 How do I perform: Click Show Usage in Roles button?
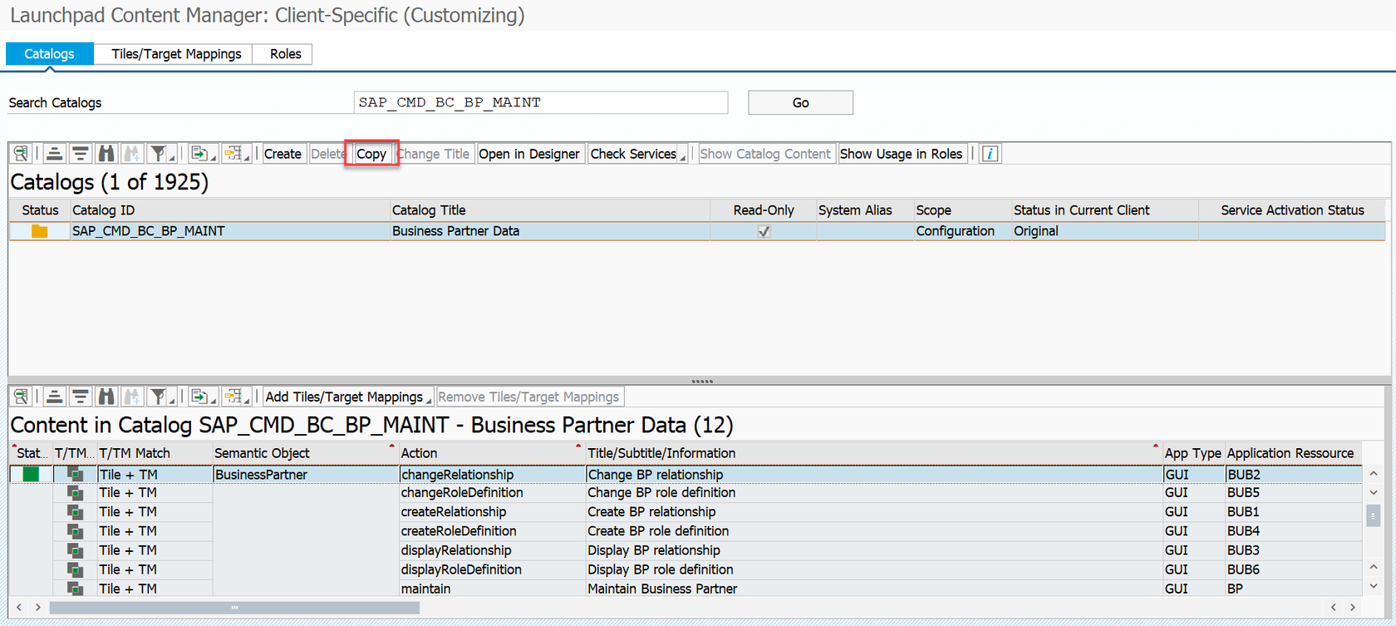pos(902,154)
